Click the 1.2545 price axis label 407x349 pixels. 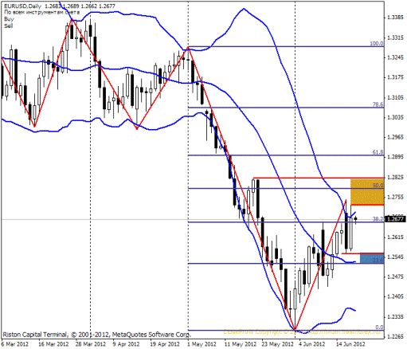395,257
